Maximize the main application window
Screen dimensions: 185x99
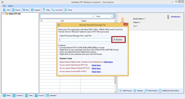(176, 2)
